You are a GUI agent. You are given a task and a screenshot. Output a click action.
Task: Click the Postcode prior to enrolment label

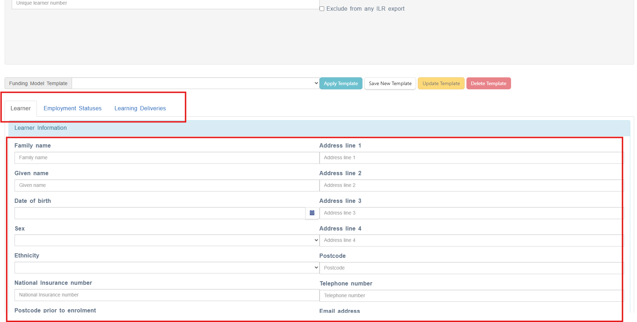point(55,311)
